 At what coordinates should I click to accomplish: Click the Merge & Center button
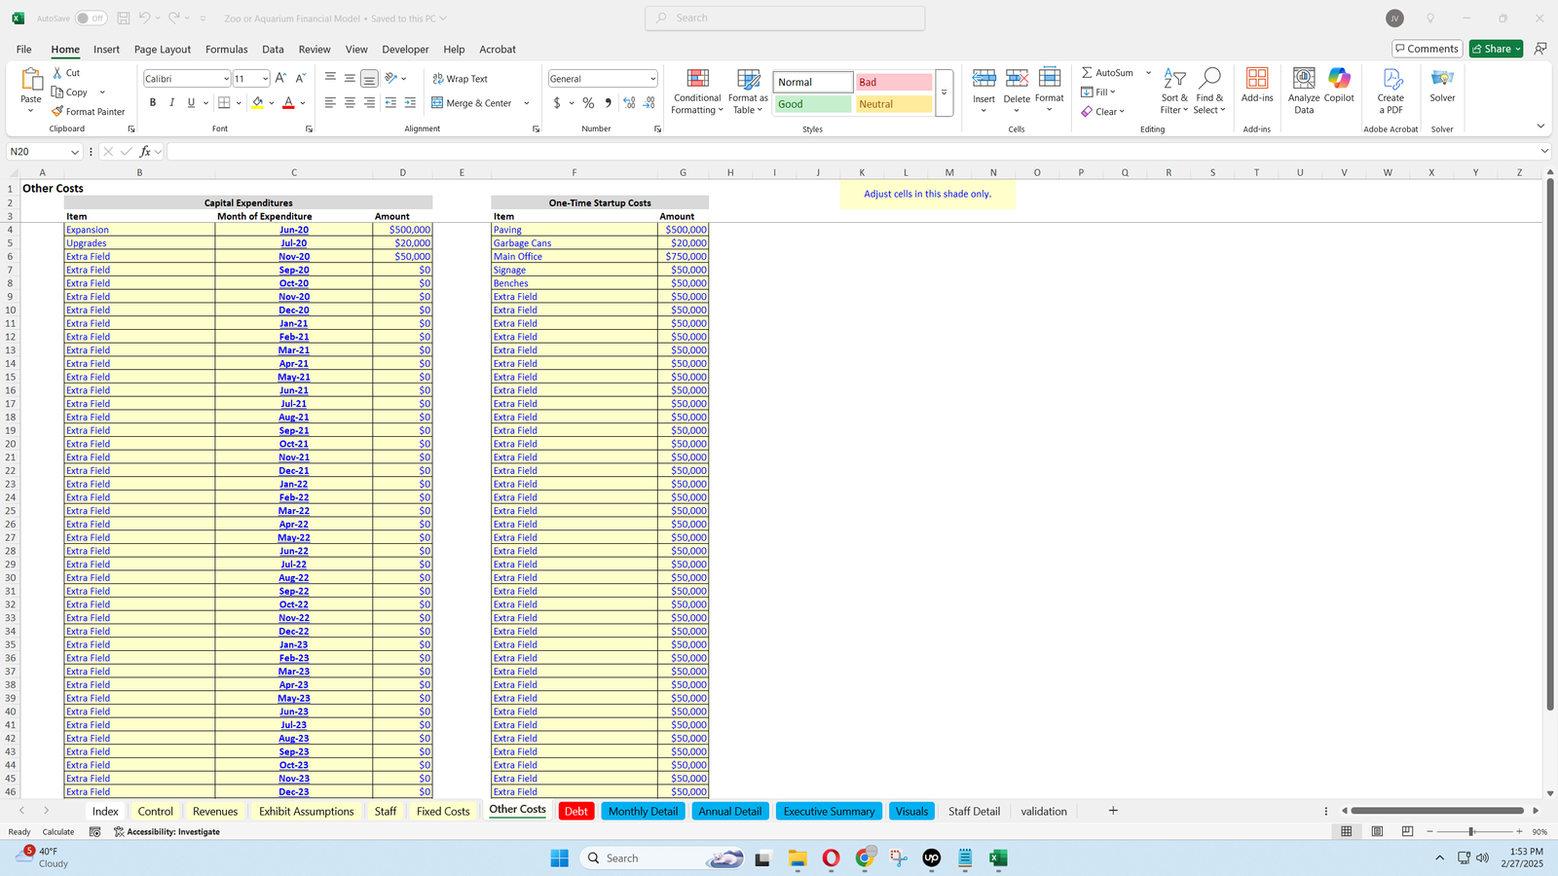coord(472,103)
